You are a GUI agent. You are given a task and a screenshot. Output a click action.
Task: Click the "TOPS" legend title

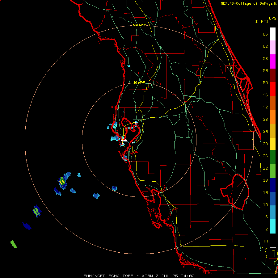tap(272, 19)
